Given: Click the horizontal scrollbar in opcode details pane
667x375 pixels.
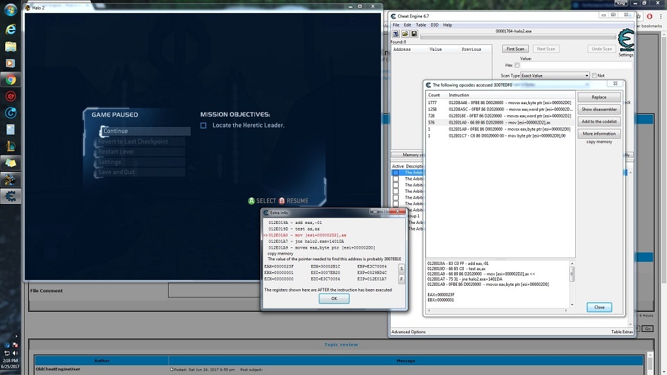Looking at the screenshot, I should click(x=498, y=311).
